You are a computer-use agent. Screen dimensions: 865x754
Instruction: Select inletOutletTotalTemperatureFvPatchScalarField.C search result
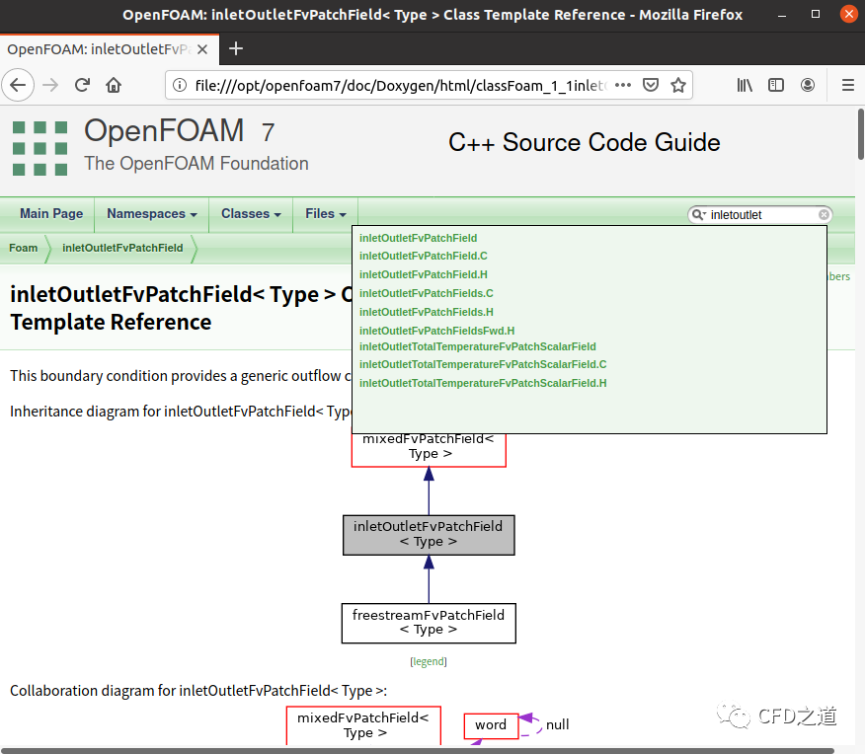482,364
